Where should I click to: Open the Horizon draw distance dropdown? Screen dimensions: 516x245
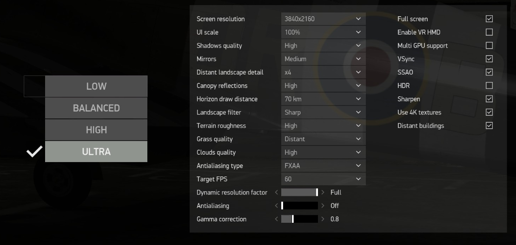pos(324,99)
